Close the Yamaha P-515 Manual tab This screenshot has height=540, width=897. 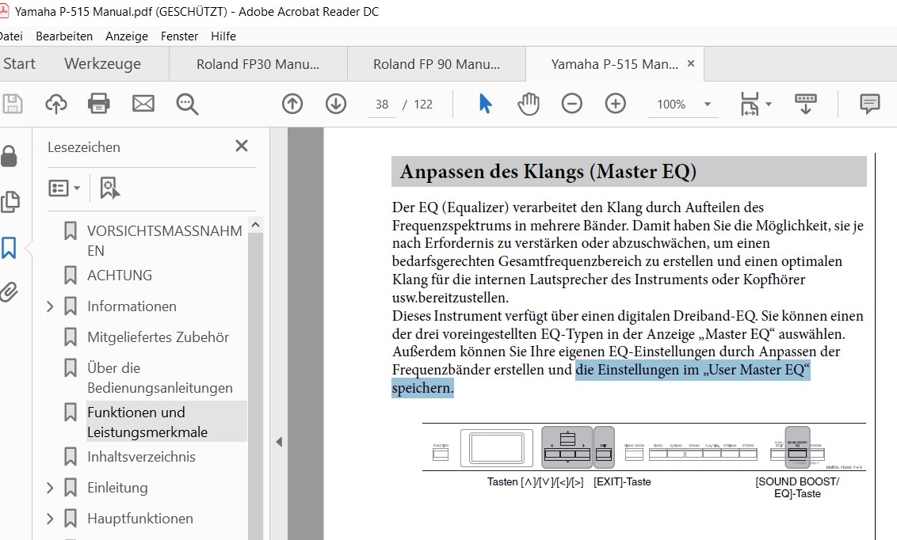[691, 63]
